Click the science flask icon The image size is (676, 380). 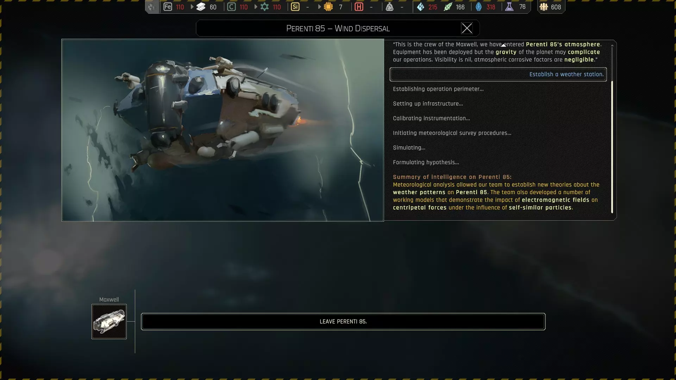coord(509,7)
